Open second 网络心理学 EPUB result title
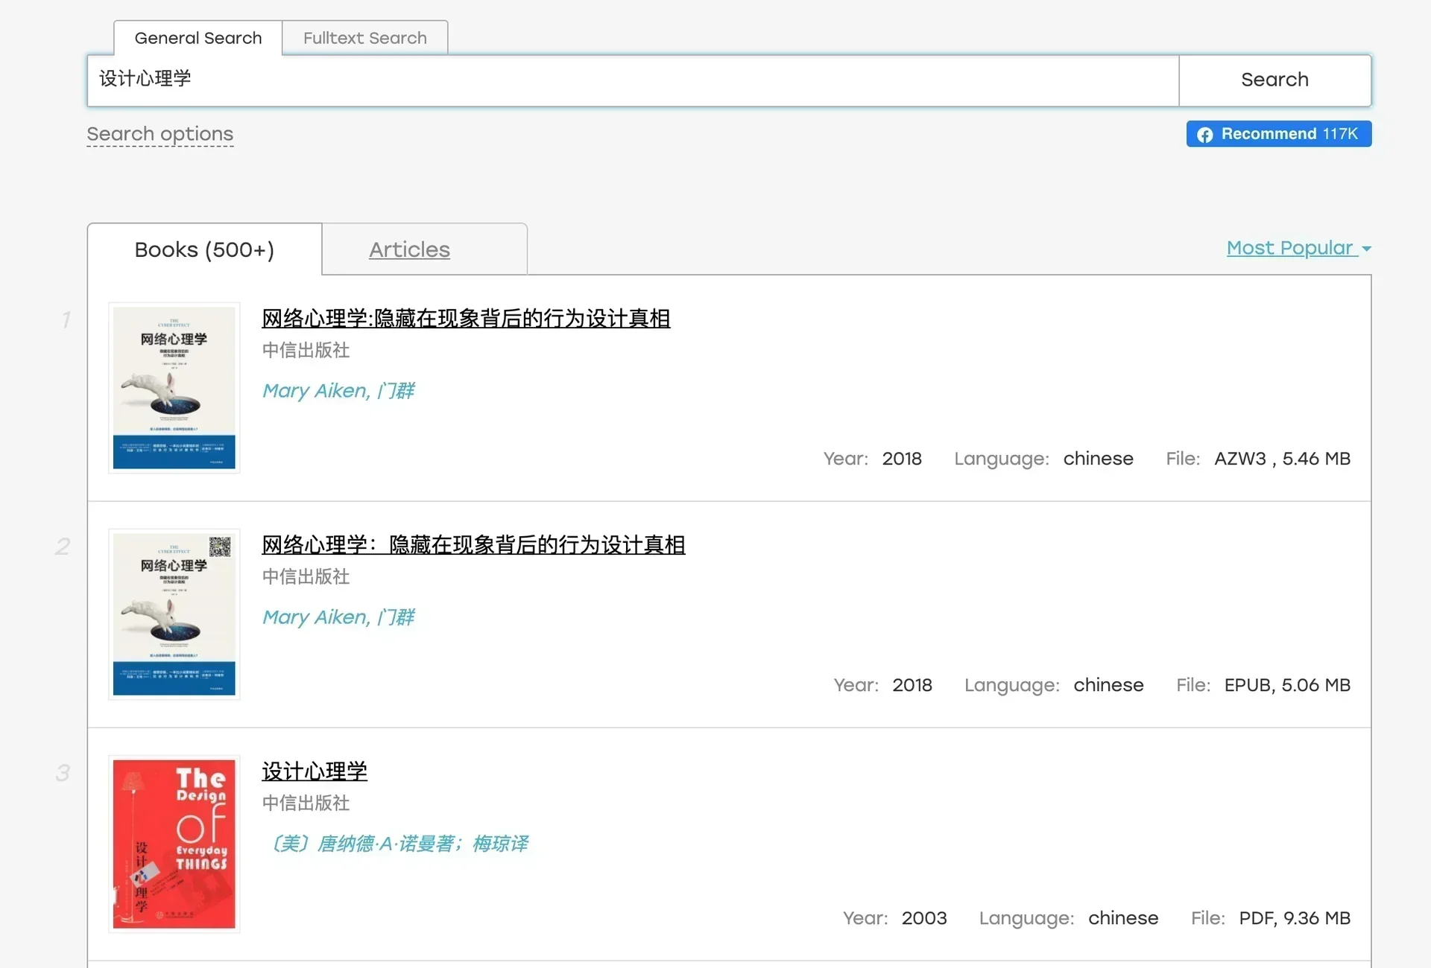 point(473,545)
